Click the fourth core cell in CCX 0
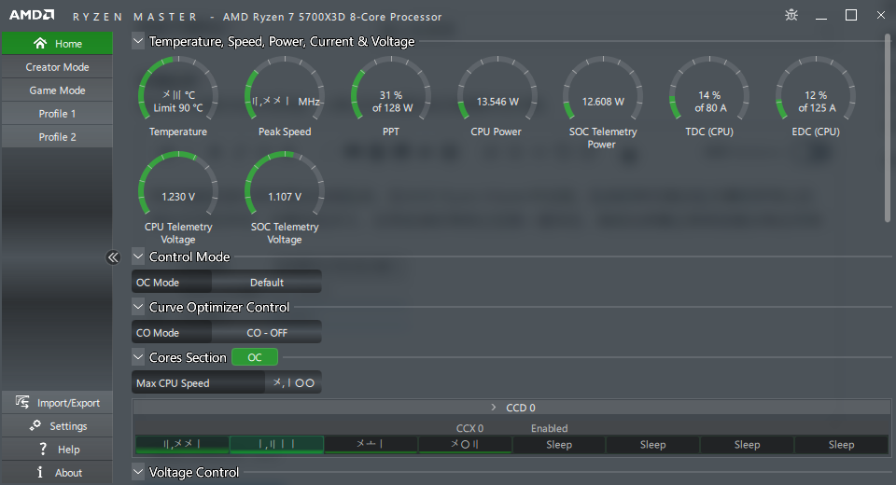 465,445
